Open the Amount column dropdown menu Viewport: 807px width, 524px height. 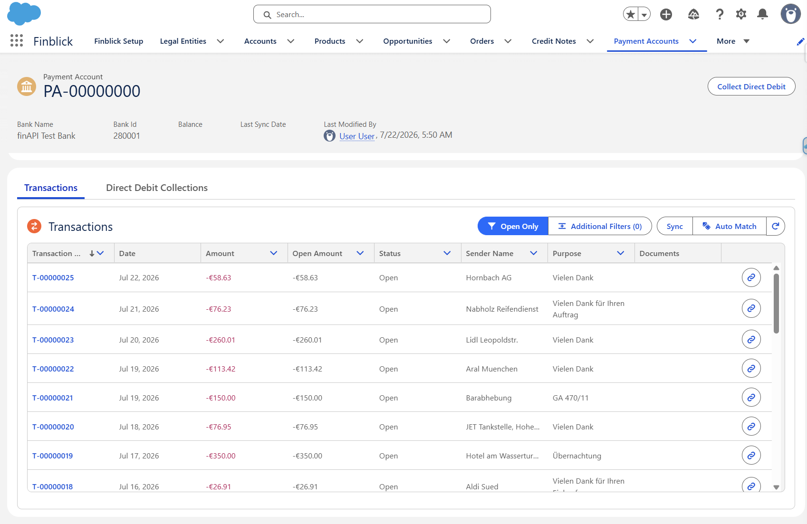[274, 253]
